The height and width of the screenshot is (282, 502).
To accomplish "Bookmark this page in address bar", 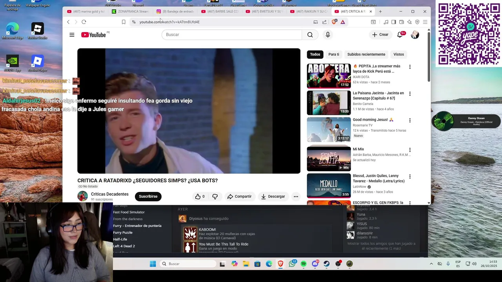I will 124,22.
